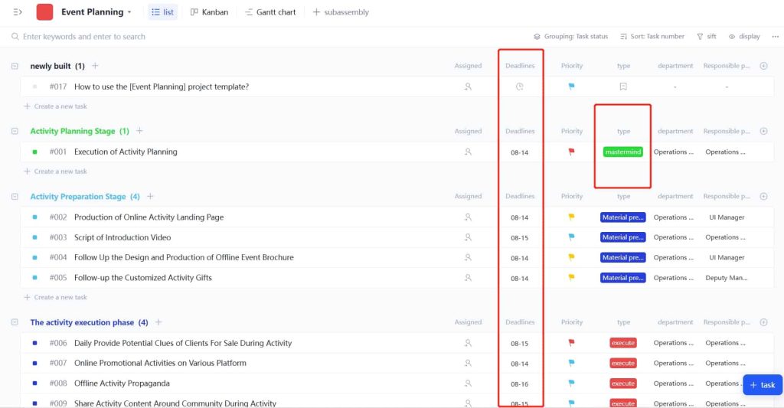Click the blue task add button
This screenshot has width=784, height=408.
(x=762, y=385)
